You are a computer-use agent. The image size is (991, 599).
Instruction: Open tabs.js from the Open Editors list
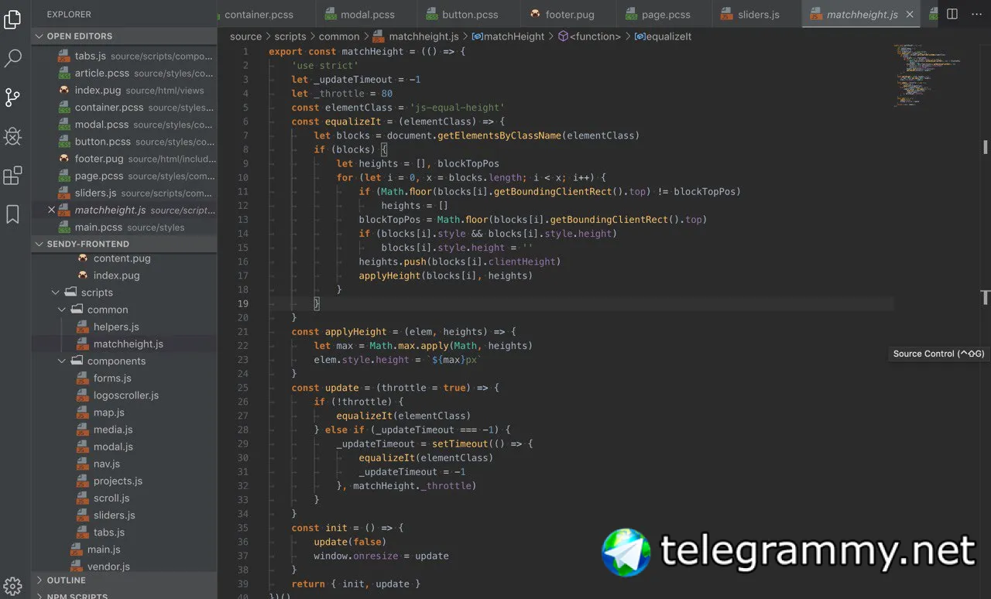click(x=124, y=56)
